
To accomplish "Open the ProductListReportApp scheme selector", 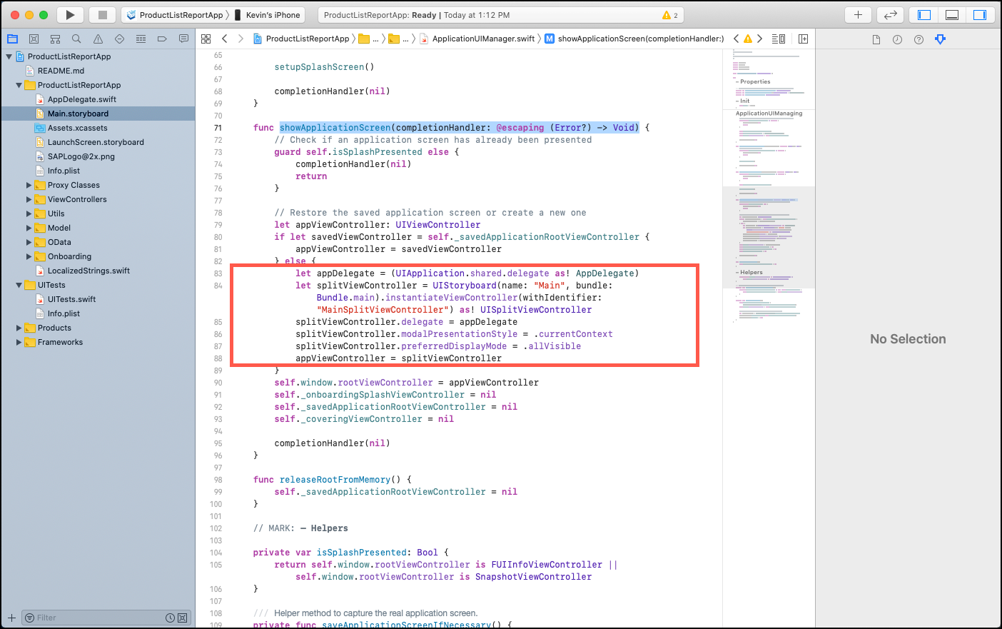I will [x=175, y=14].
